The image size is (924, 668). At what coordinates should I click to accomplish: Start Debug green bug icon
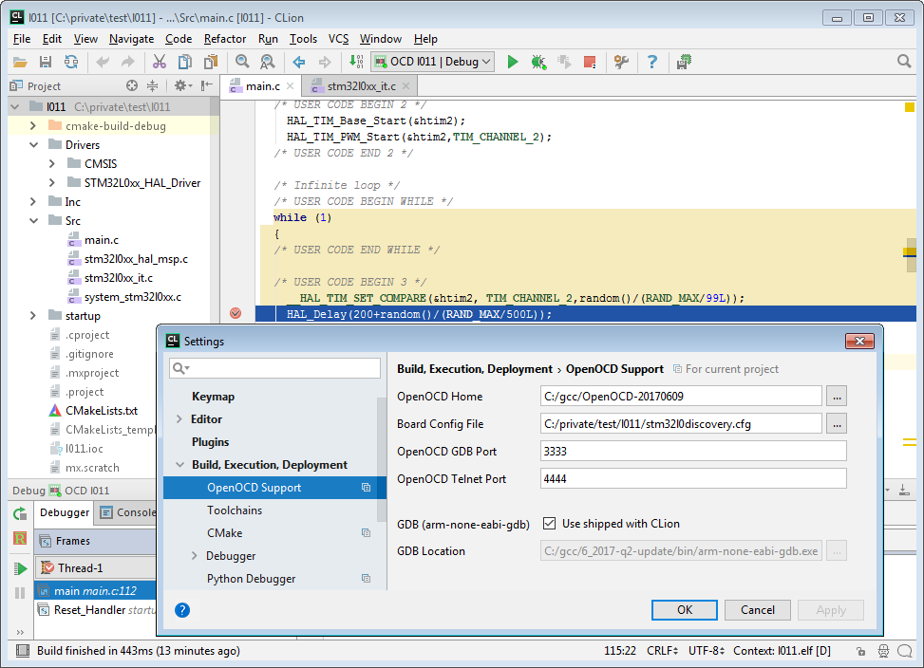pos(538,62)
